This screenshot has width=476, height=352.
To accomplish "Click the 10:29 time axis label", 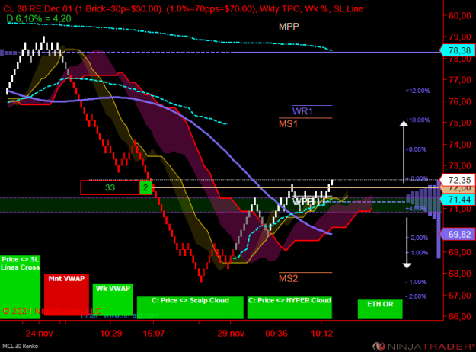I will tap(110, 334).
